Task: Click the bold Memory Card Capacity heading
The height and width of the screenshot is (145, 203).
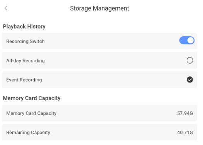Action: (32, 98)
